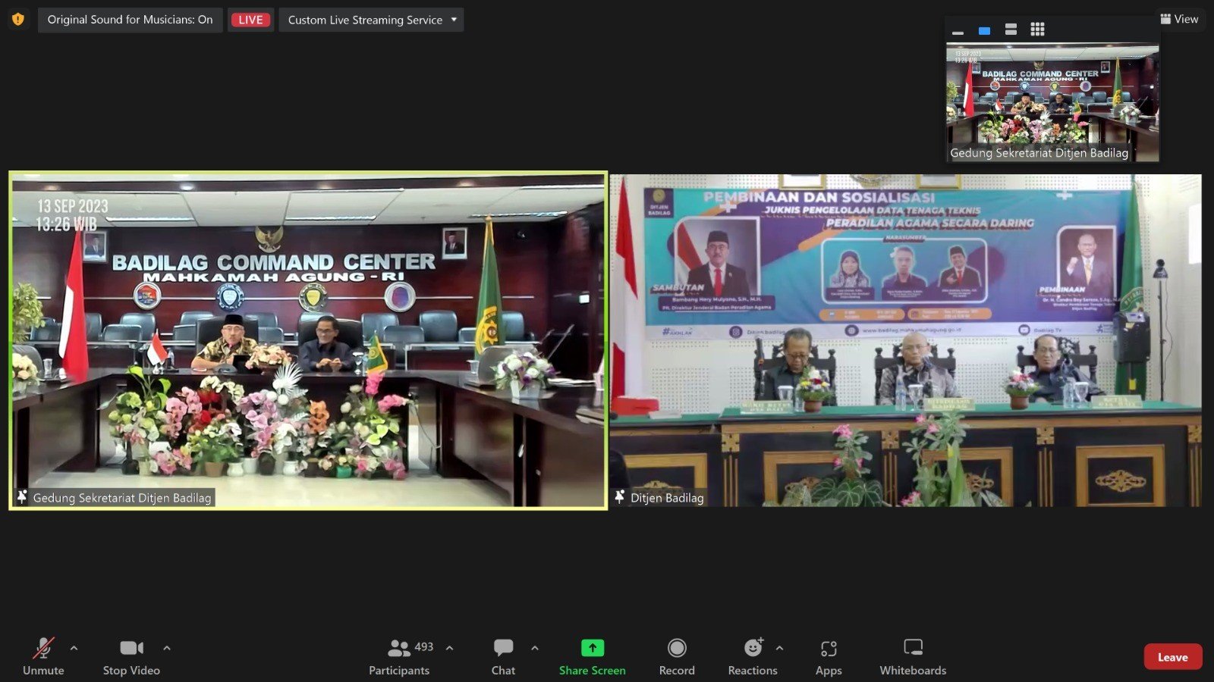Screen dimensions: 1214x682
Task: Unmute the microphone
Action: click(x=43, y=656)
